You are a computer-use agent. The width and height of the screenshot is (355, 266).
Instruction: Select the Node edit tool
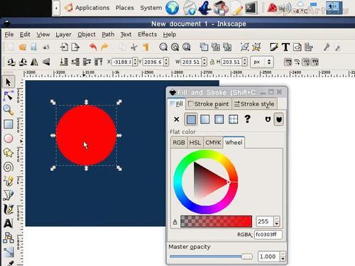(9, 96)
